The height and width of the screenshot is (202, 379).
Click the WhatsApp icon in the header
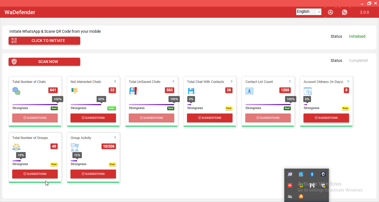(x=345, y=12)
